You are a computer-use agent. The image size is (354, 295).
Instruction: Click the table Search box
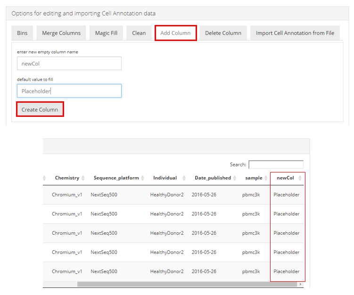click(276, 164)
